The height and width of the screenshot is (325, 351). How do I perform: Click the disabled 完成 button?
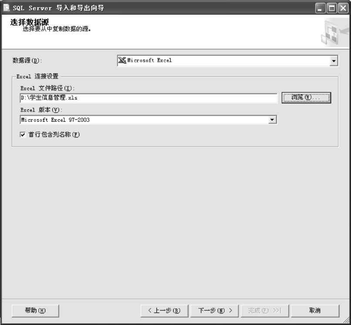[x=265, y=311]
